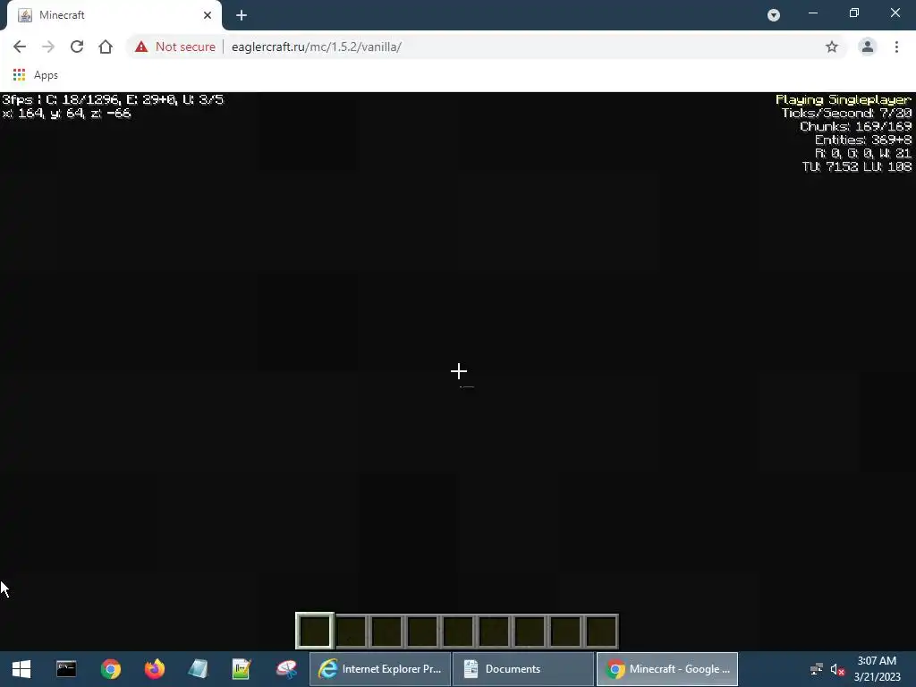
Task: Restore down the Chrome window
Action: pos(854,13)
